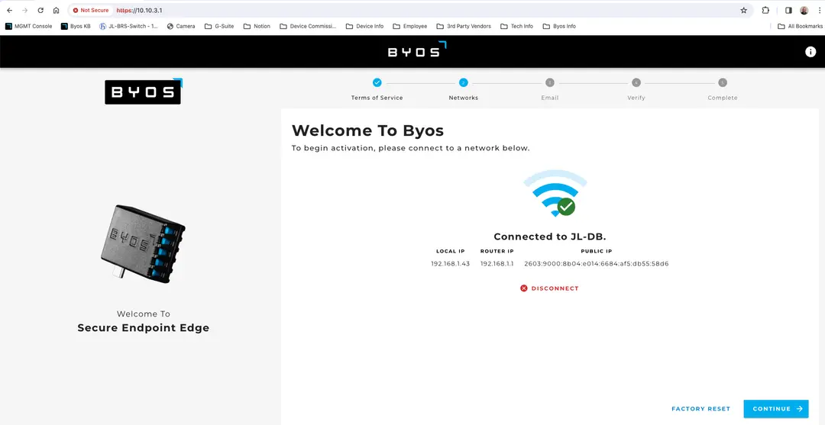Go to the browser home page
The height and width of the screenshot is (425, 825).
click(x=57, y=11)
